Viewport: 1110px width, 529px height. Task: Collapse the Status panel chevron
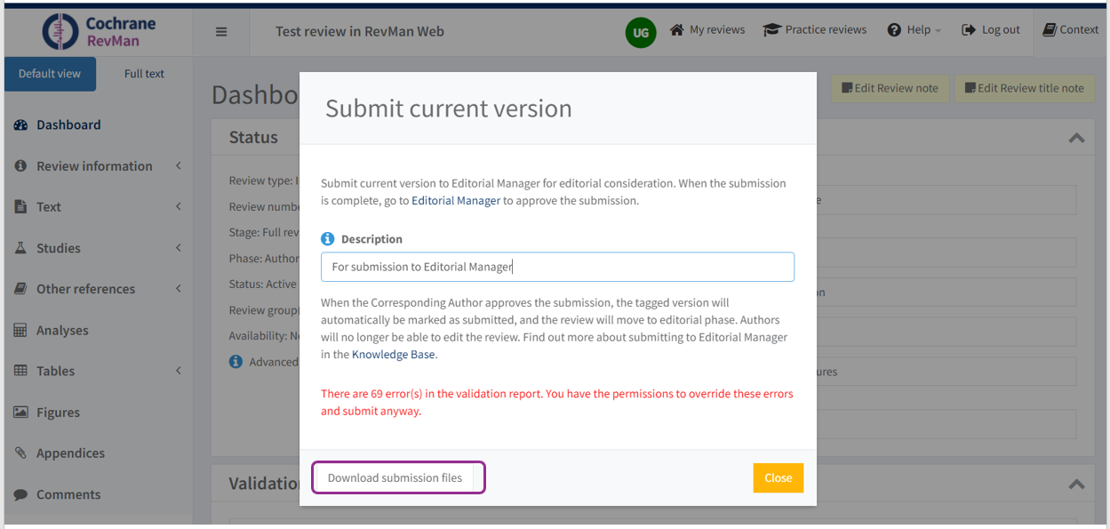[x=1076, y=139]
